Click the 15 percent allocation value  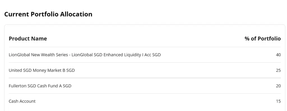[x=278, y=101]
